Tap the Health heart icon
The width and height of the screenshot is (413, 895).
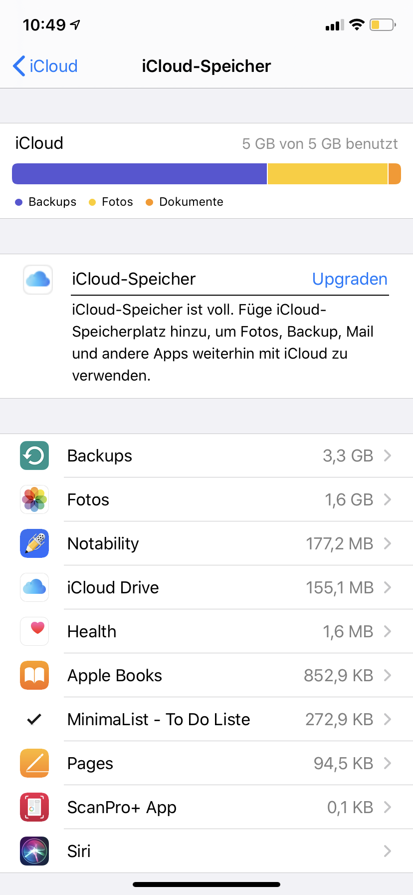(x=34, y=631)
